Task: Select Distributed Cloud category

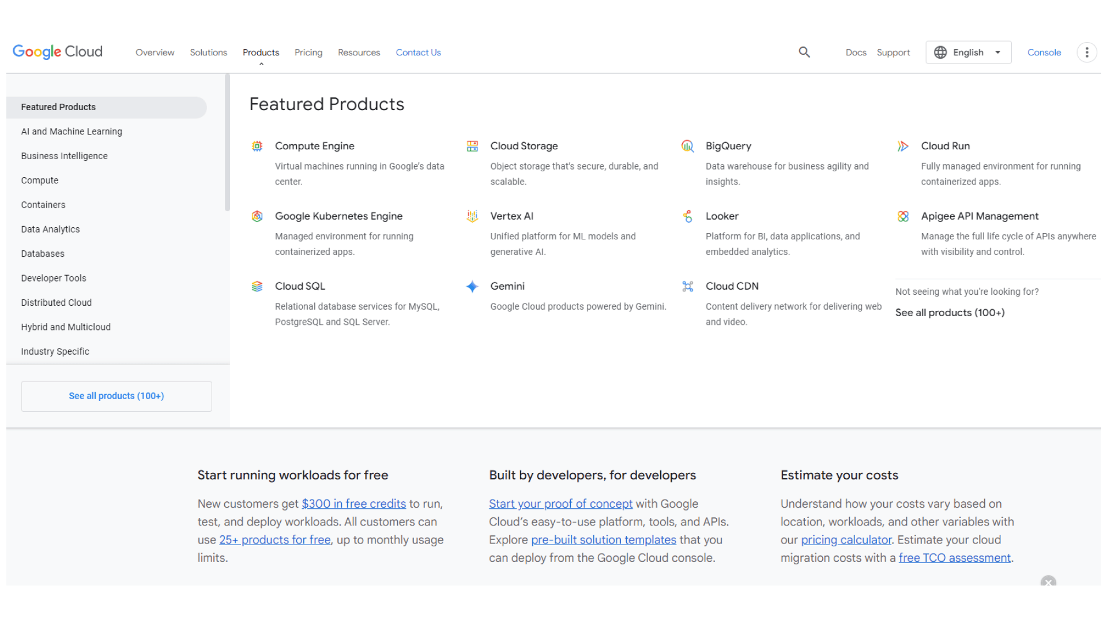Action: [56, 302]
